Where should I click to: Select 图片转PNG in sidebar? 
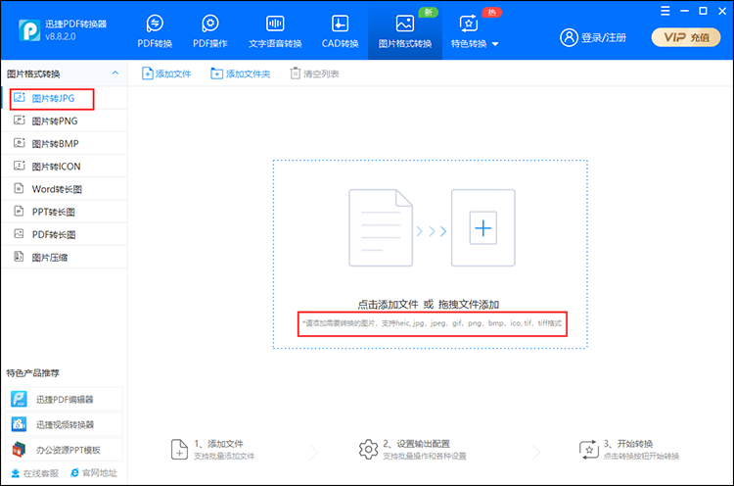point(65,121)
